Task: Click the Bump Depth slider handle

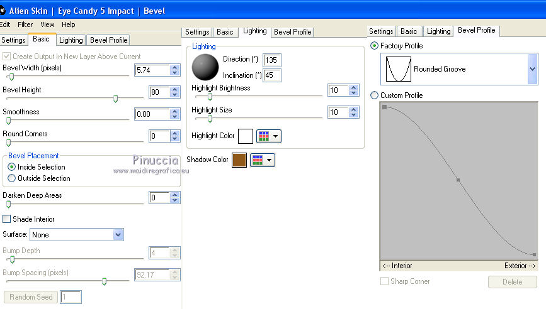Action: tap(12, 259)
